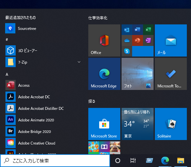Expand the 7-Zip folder chevron
191x167 pixels.
coord(79,62)
